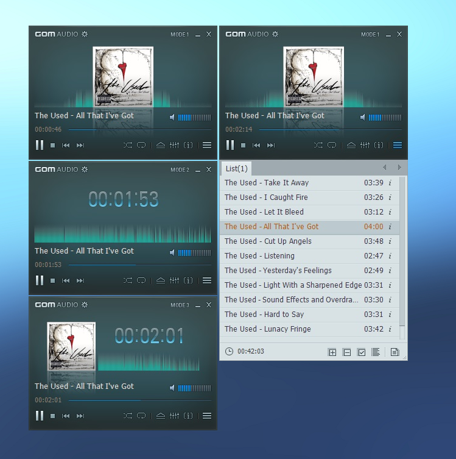Viewport: 456px width, 459px height.
Task: Mute the speaker in the 00:00:46 player
Action: click(x=172, y=118)
